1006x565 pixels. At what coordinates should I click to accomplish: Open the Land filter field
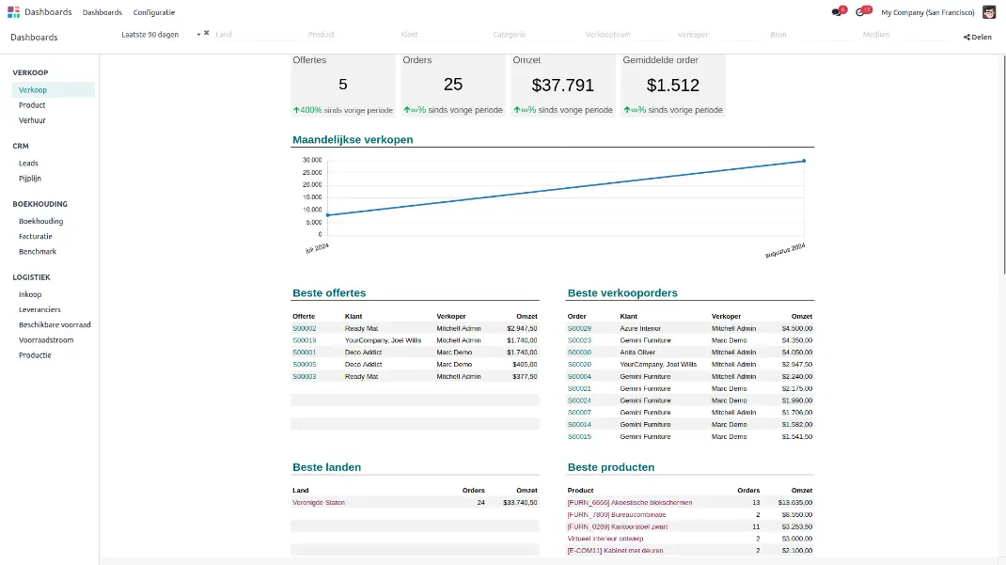click(x=257, y=35)
